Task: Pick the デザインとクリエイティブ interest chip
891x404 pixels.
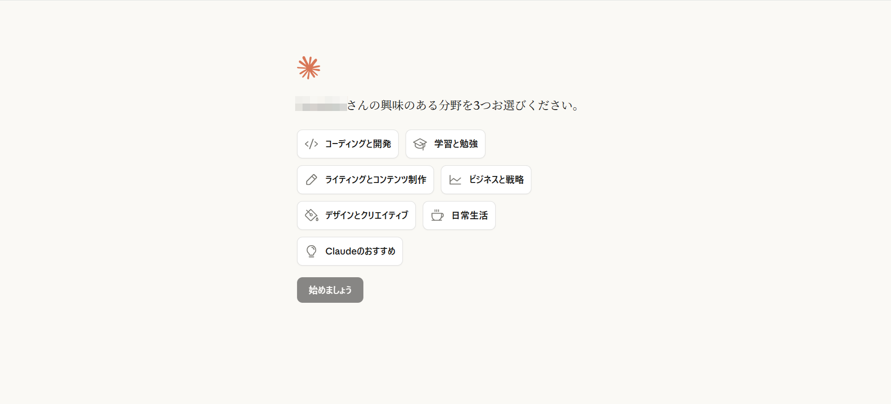Action: [x=366, y=215]
